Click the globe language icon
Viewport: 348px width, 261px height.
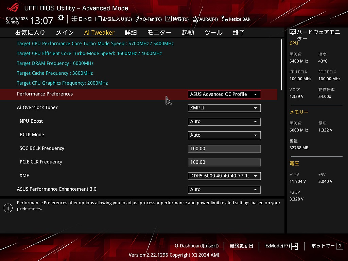(74, 19)
